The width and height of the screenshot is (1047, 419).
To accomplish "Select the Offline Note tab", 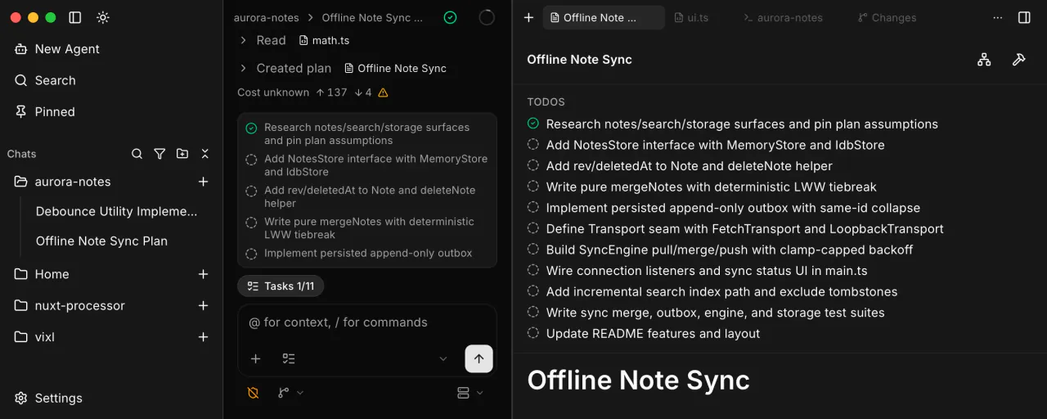I will pyautogui.click(x=604, y=17).
